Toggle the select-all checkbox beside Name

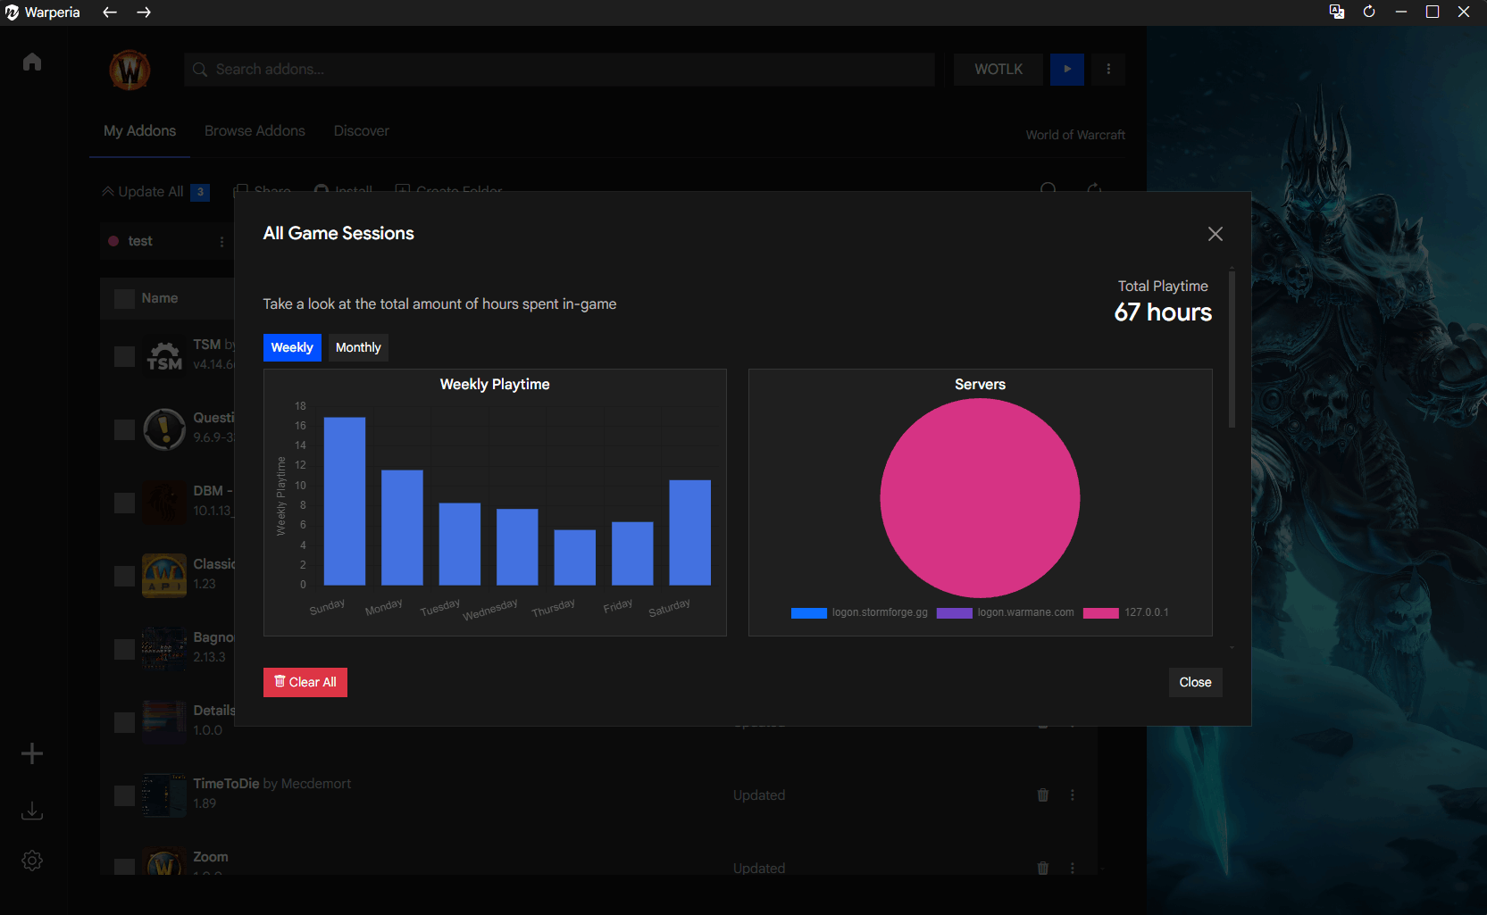124,298
